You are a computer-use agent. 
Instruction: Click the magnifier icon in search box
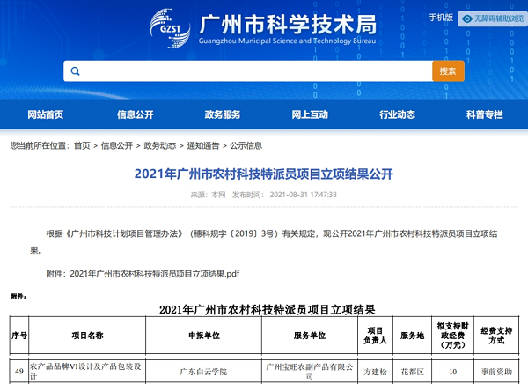coord(75,71)
